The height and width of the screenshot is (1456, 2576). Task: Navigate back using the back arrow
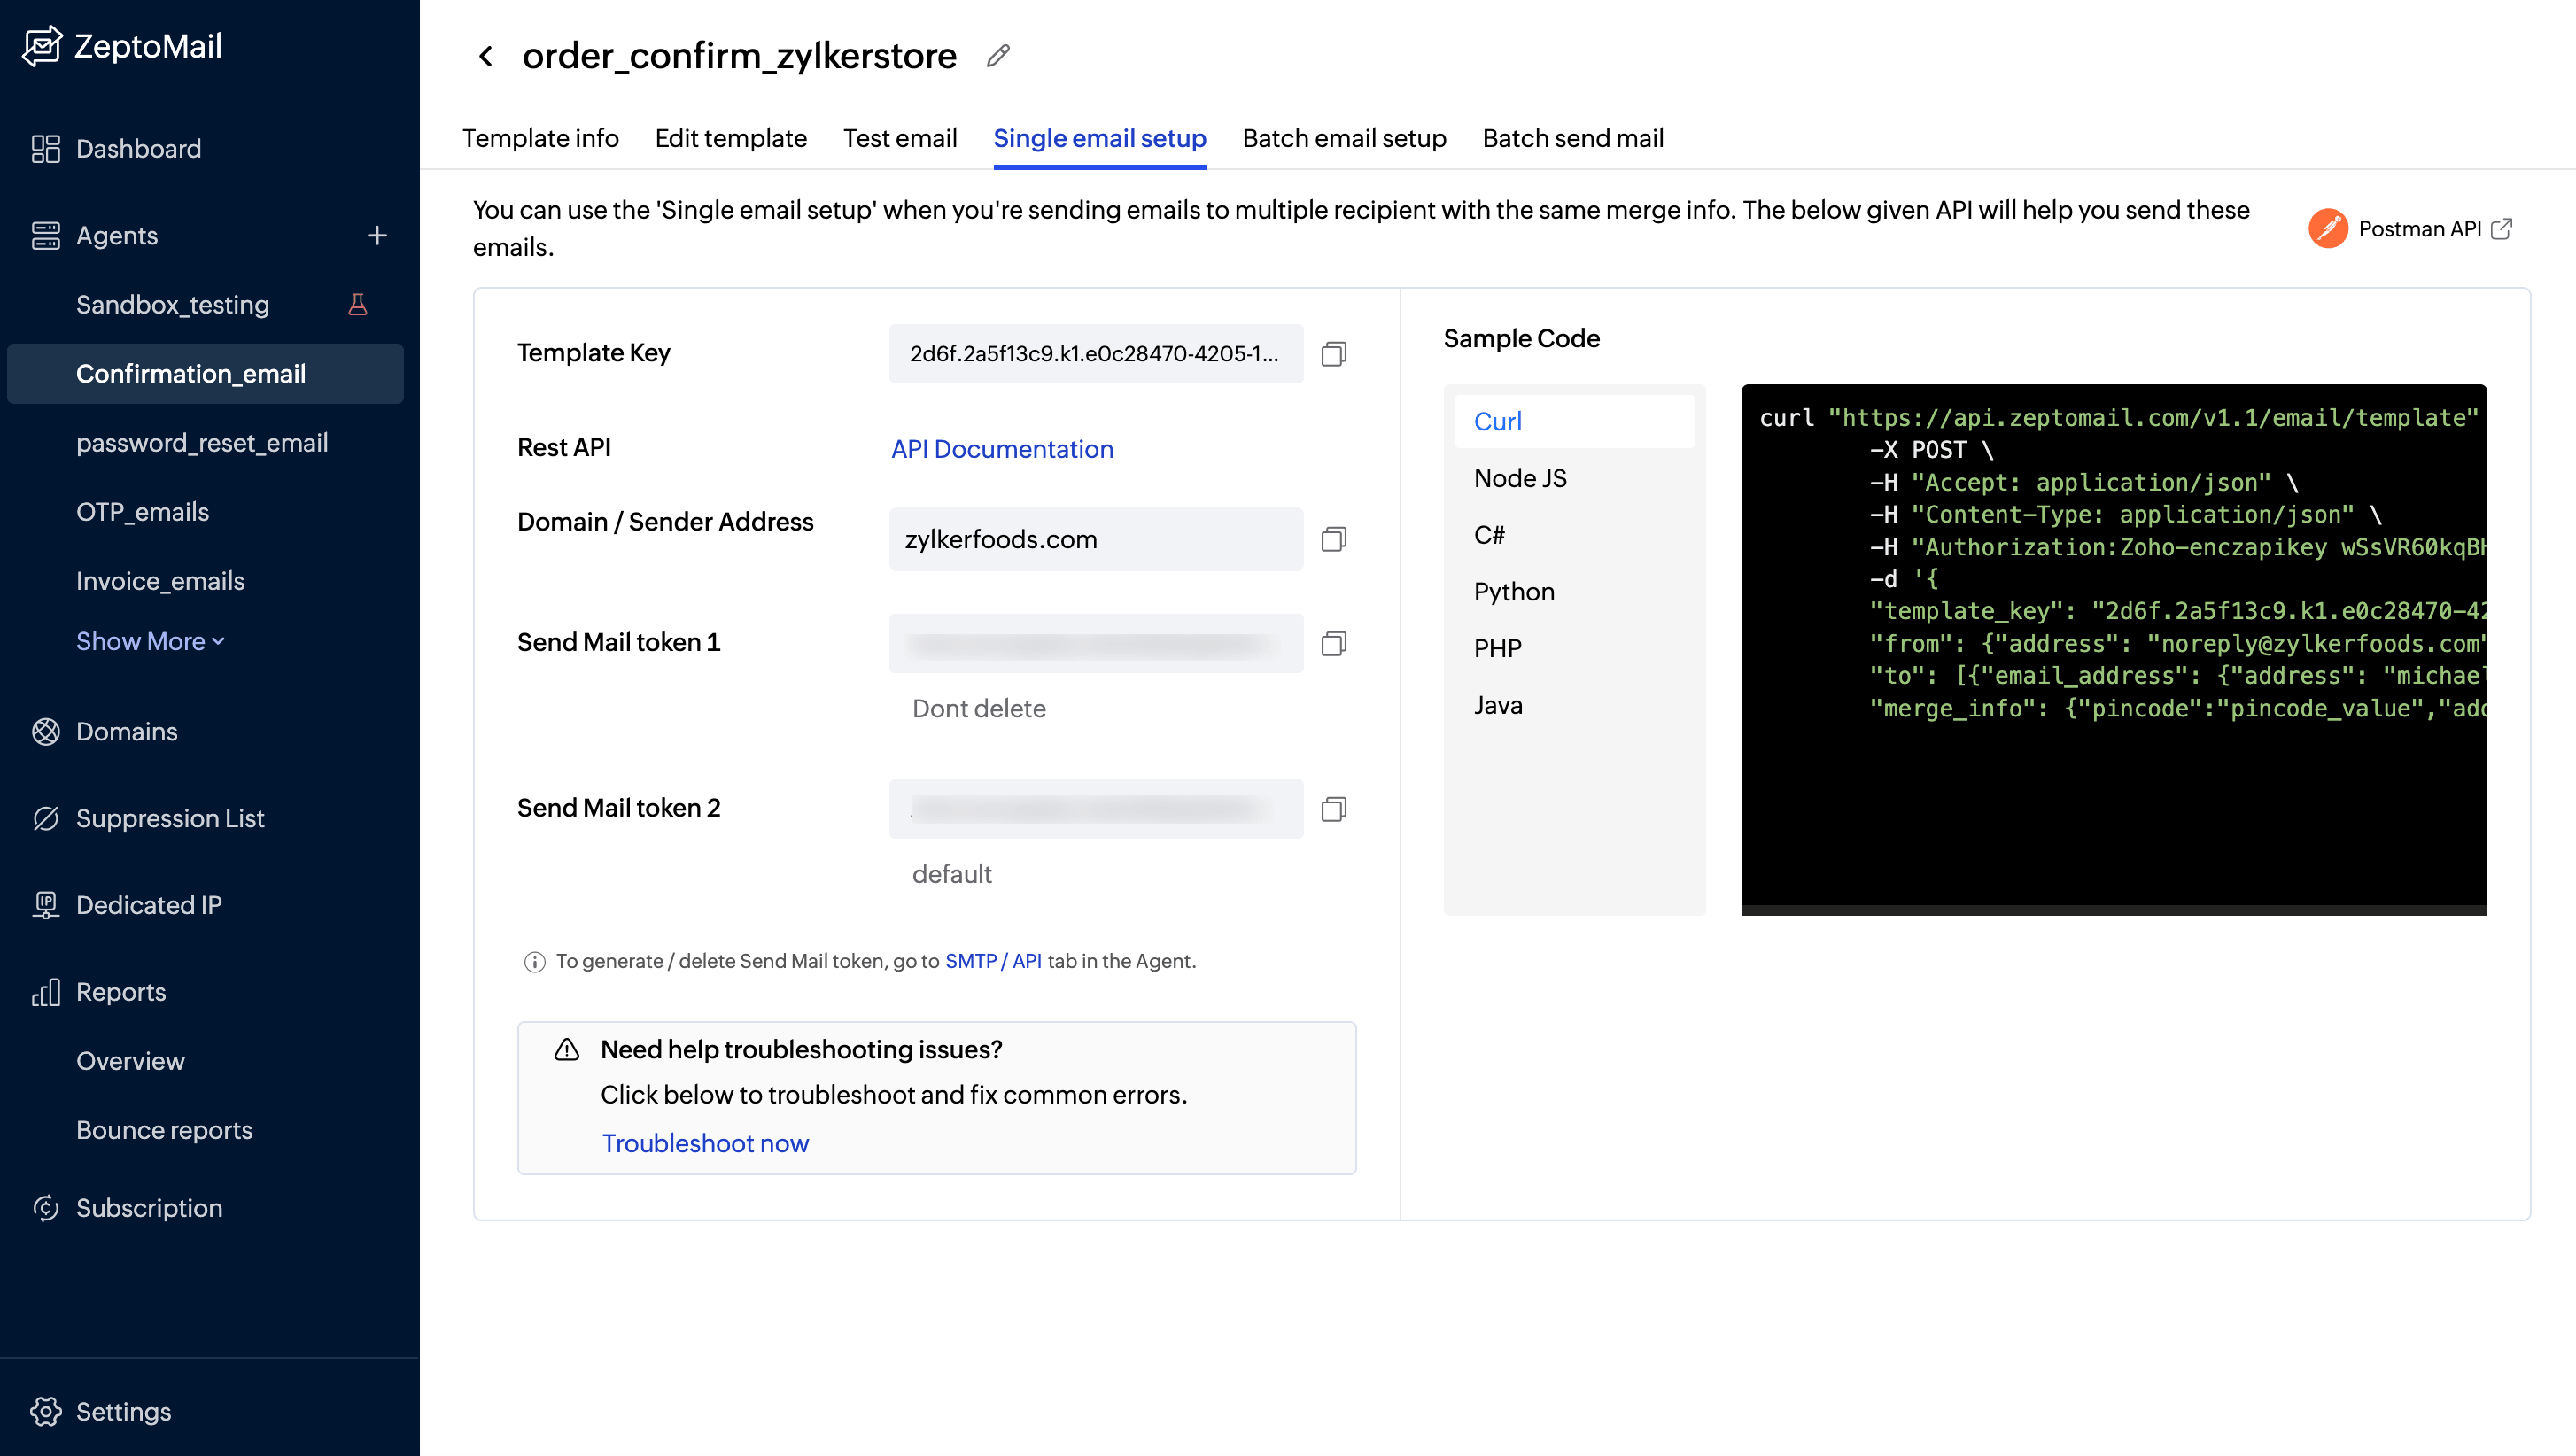486,56
